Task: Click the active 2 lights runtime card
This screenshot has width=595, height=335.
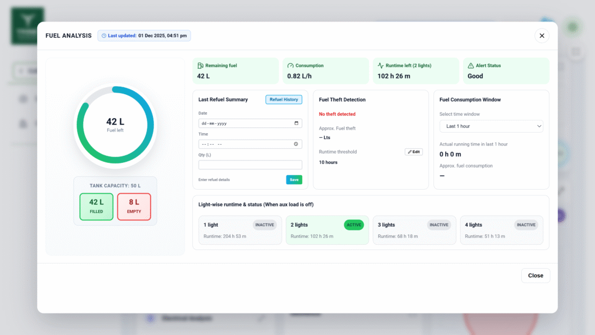Action: 327,230
